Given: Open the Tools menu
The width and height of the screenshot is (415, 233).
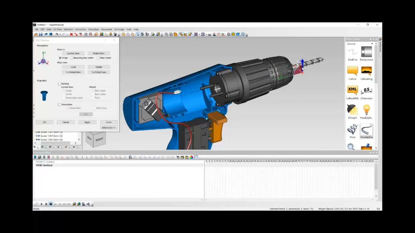Looking at the screenshot, I should 129,29.
